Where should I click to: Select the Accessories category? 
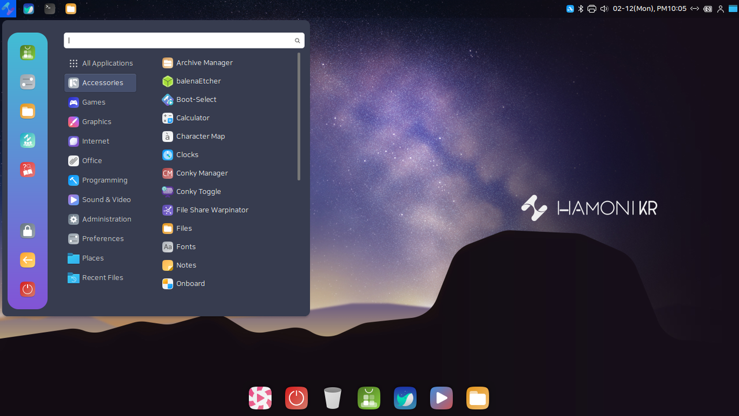(x=100, y=83)
